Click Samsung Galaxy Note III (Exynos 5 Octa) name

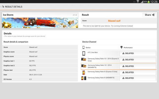(x=102, y=72)
